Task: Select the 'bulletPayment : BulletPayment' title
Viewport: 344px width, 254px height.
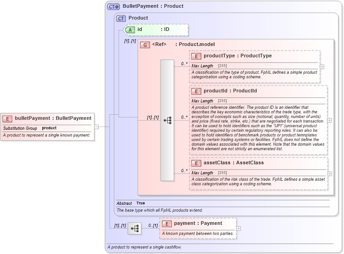Action: click(53, 118)
